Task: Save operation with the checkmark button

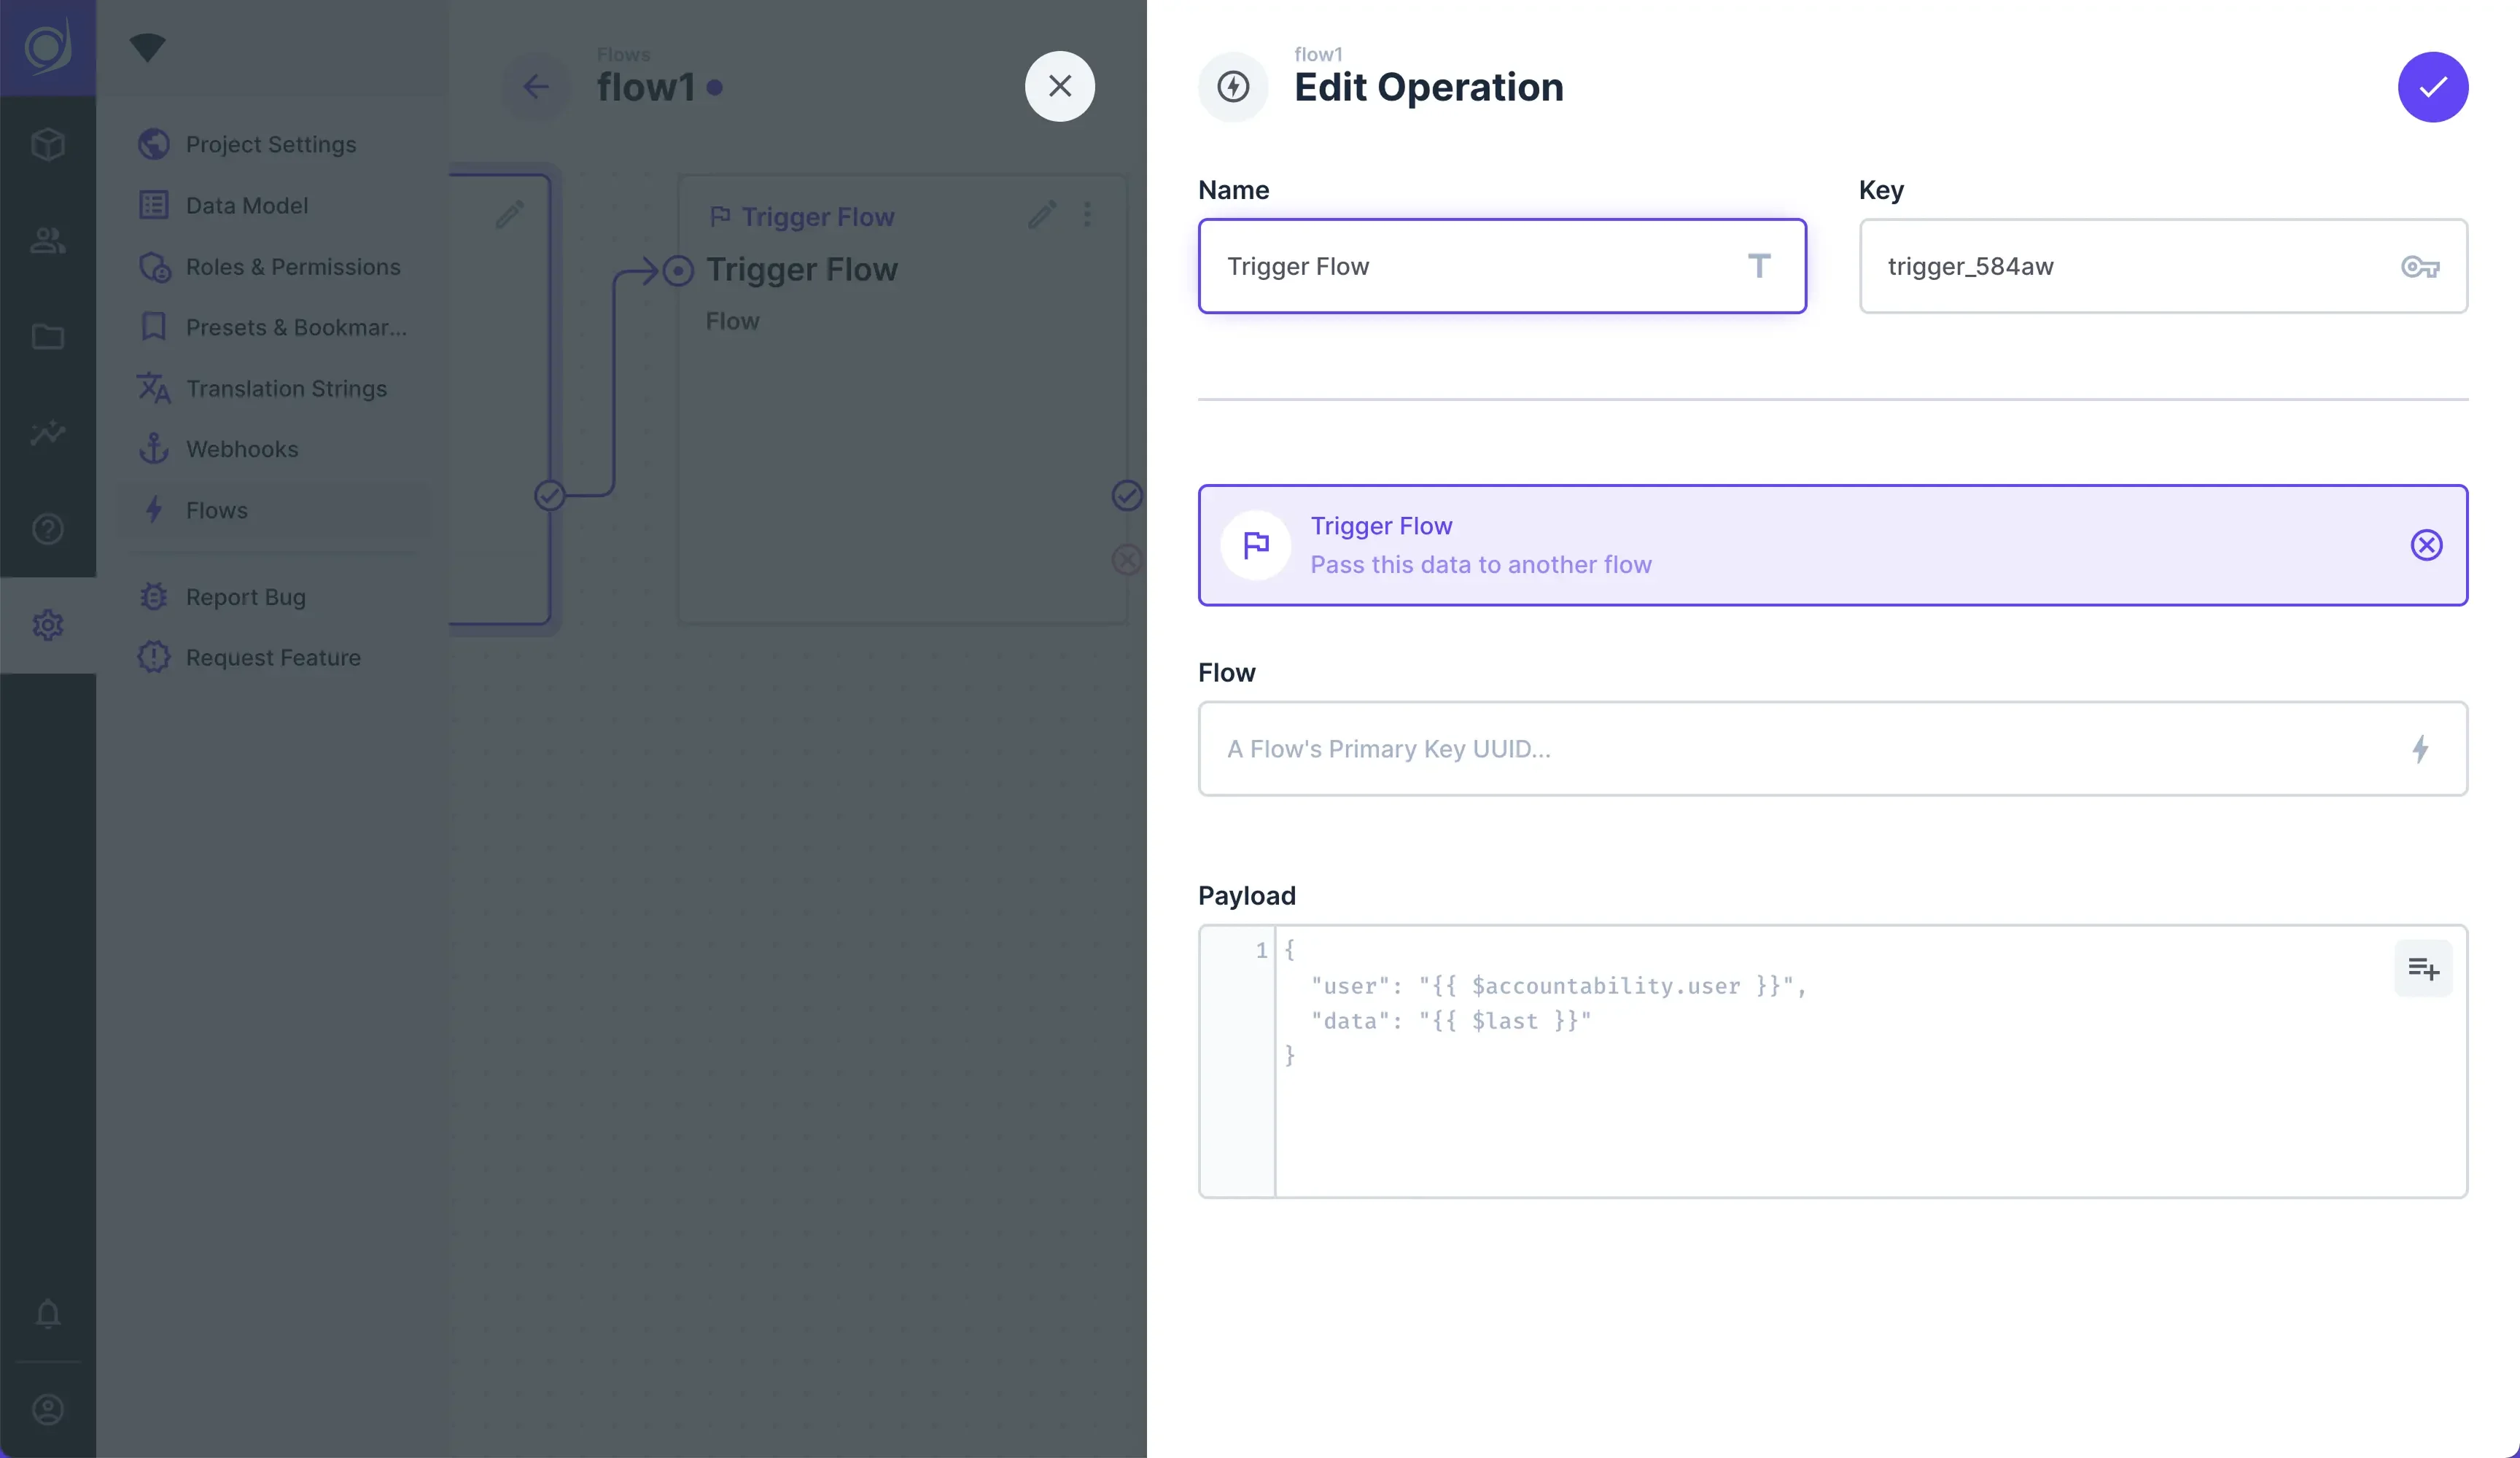Action: pos(2432,87)
